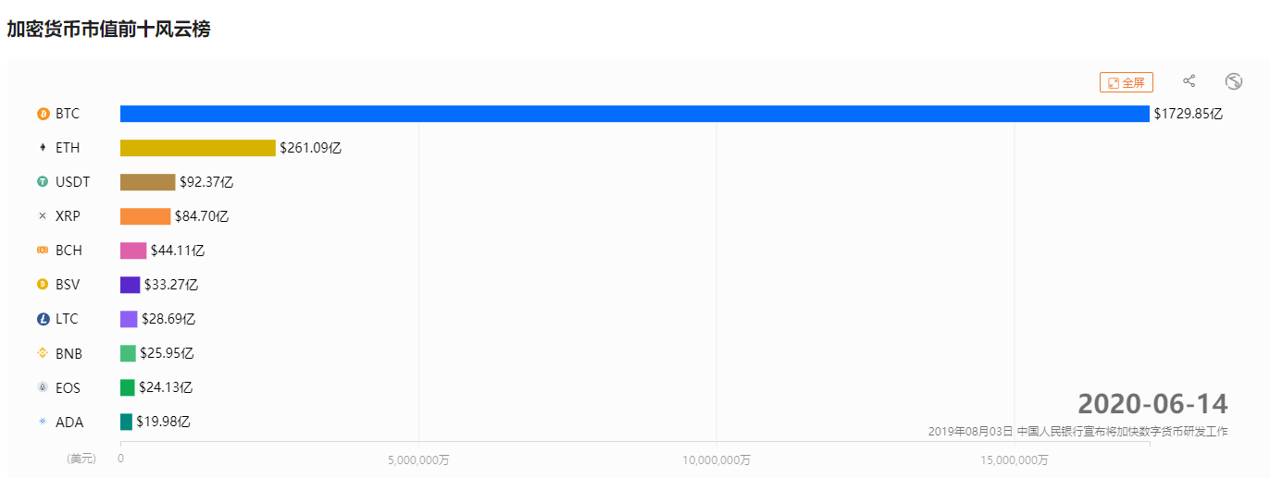Click the 2020-06-14 date display
Viewport: 1270px width, 478px height.
click(x=1153, y=403)
